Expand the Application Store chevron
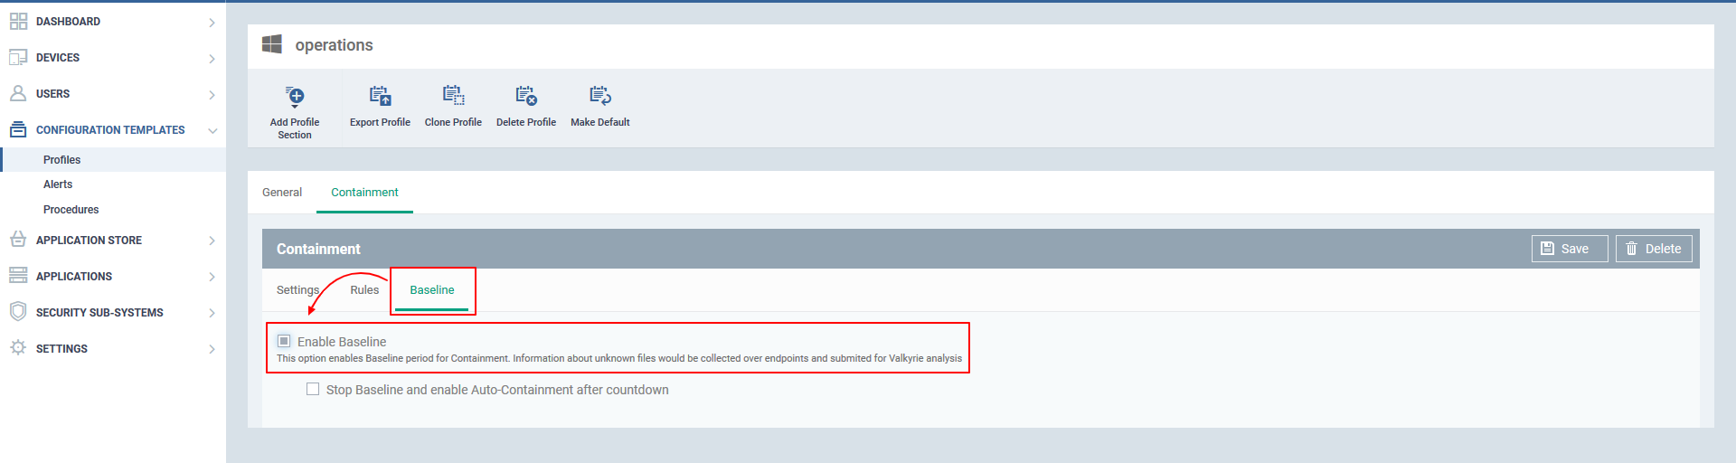Screen dimensions: 1736x463 click(212, 241)
